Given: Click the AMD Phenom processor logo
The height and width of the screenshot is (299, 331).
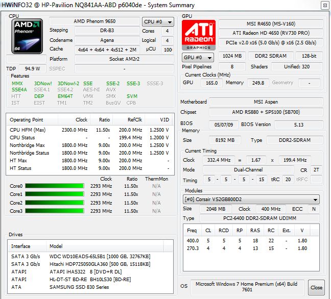Looking at the screenshot, I should point(27,36).
